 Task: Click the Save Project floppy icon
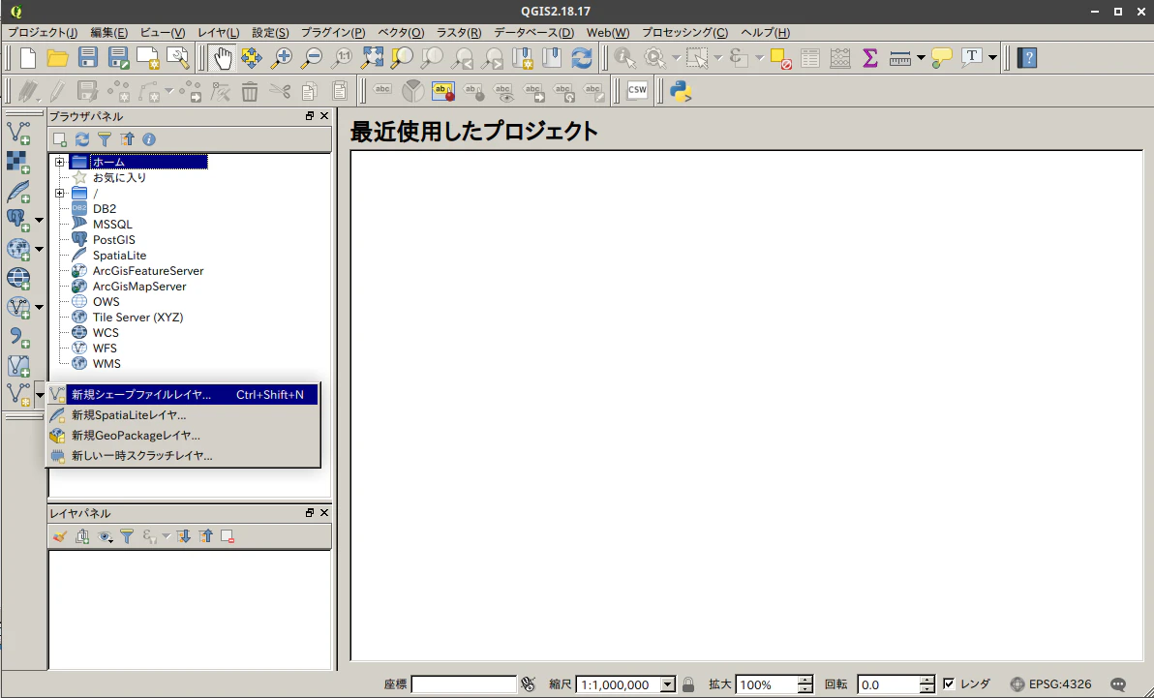click(87, 57)
